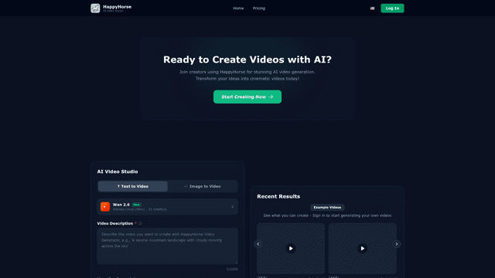The image size is (495, 278).
Task: Show next results with right arrow
Action: [x=397, y=244]
